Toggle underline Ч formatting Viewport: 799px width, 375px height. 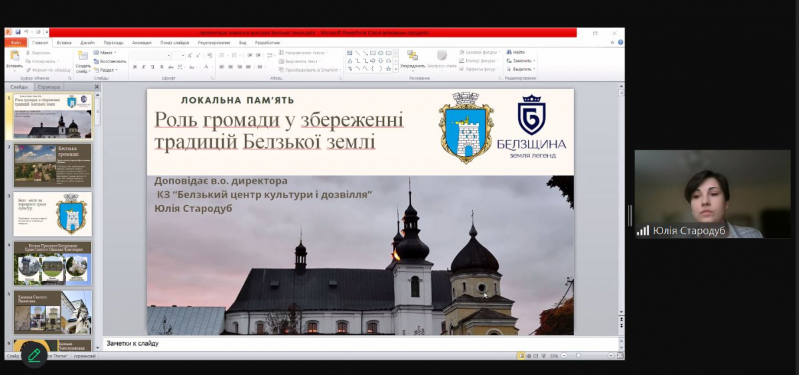coord(152,67)
